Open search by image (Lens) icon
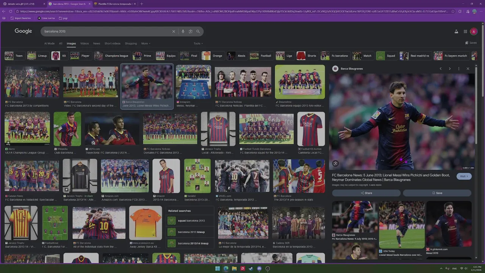Viewport: 485px width, 273px height. (191, 31)
